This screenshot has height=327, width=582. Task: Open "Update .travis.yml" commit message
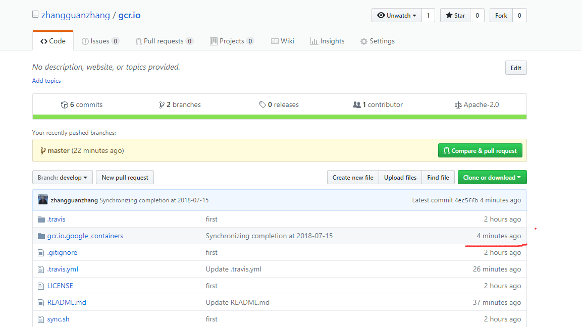pyautogui.click(x=234, y=269)
